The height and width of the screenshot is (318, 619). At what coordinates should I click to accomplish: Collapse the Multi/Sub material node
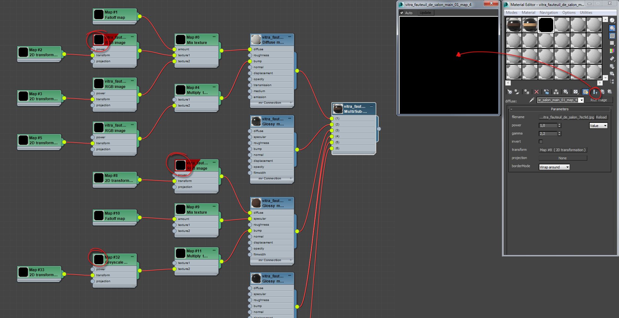coord(371,106)
